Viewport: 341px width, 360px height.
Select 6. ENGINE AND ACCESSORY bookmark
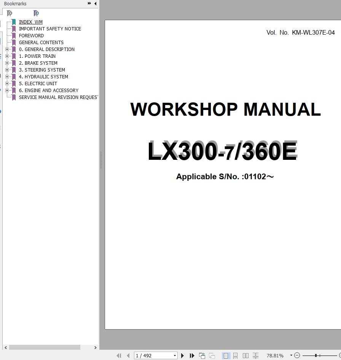click(x=49, y=91)
